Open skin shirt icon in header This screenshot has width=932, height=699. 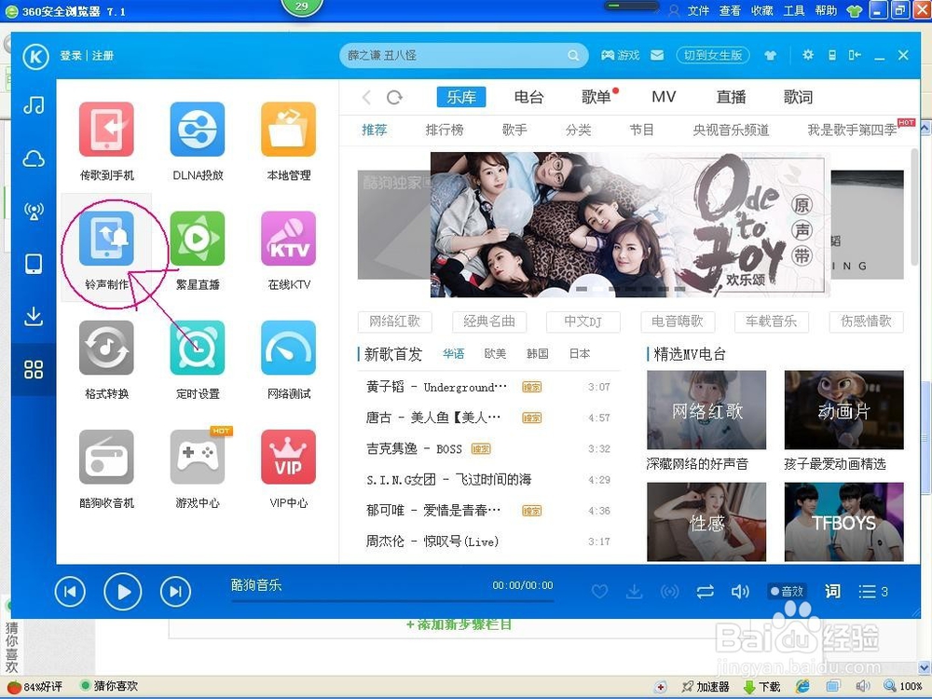771,55
